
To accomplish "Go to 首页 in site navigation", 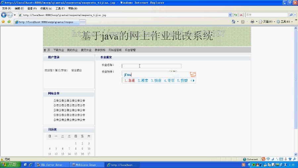I will coord(47,50).
